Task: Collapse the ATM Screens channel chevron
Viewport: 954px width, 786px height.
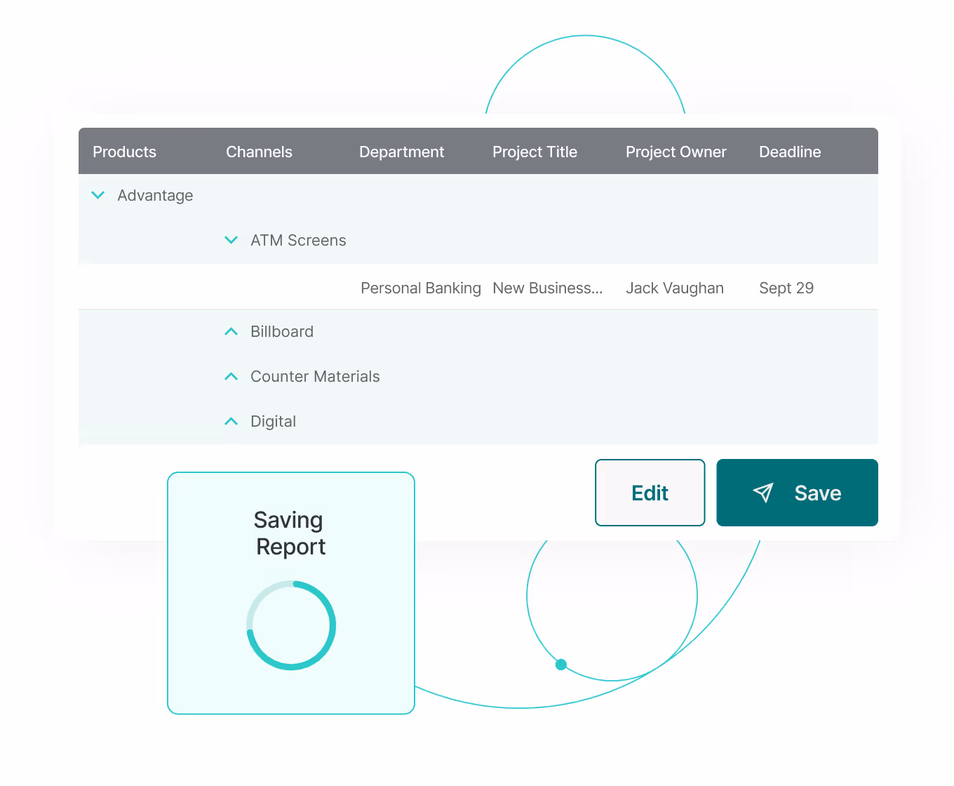Action: coord(231,240)
